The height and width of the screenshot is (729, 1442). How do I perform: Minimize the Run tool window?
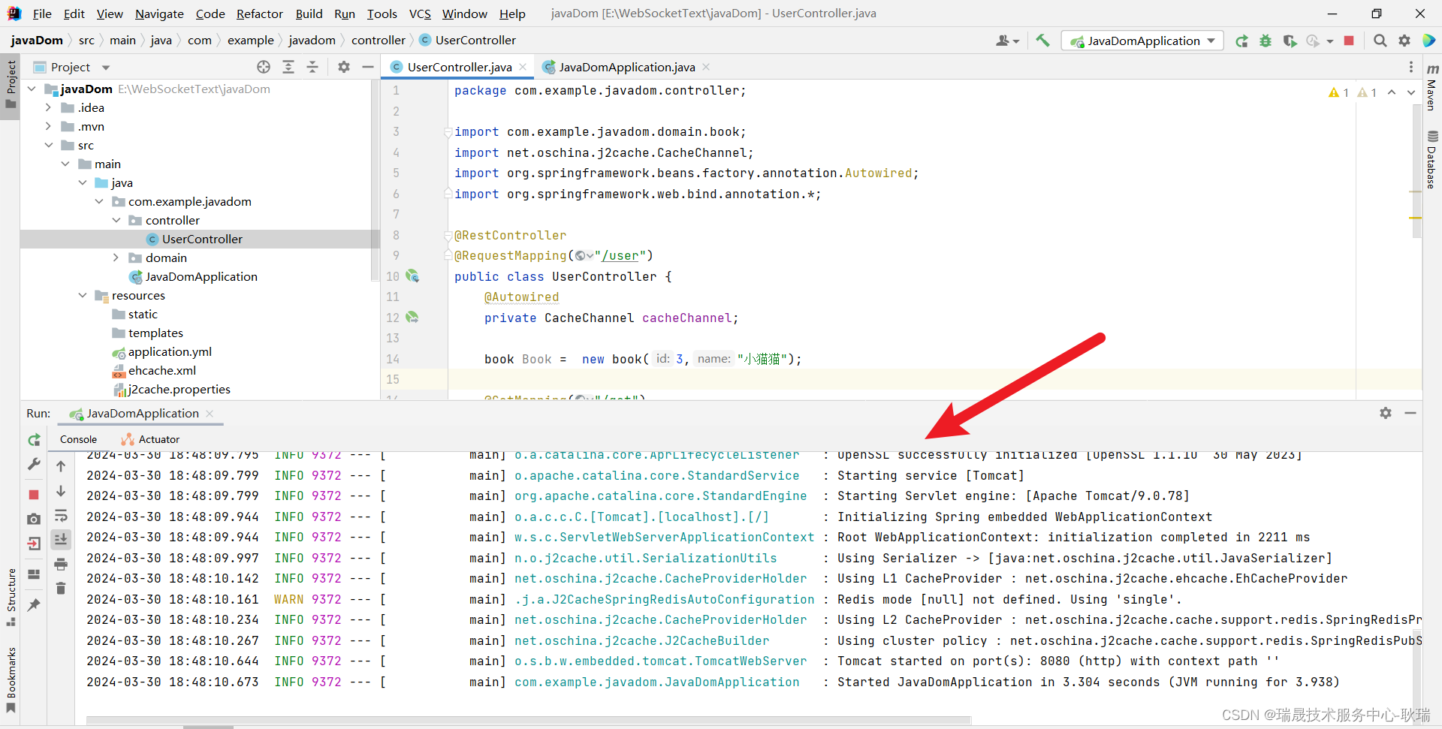pyautogui.click(x=1410, y=413)
